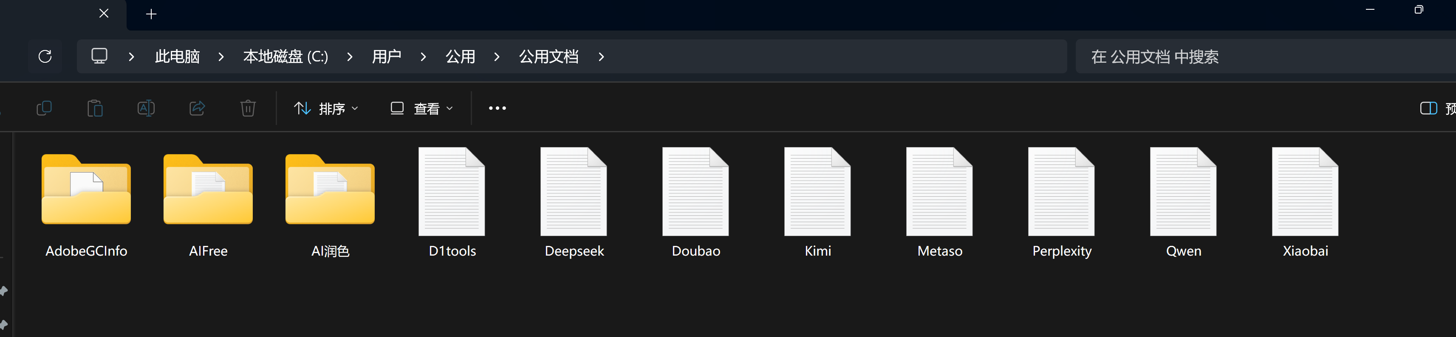Click the delete trash icon
Viewport: 1456px width, 337px height.
(x=248, y=108)
